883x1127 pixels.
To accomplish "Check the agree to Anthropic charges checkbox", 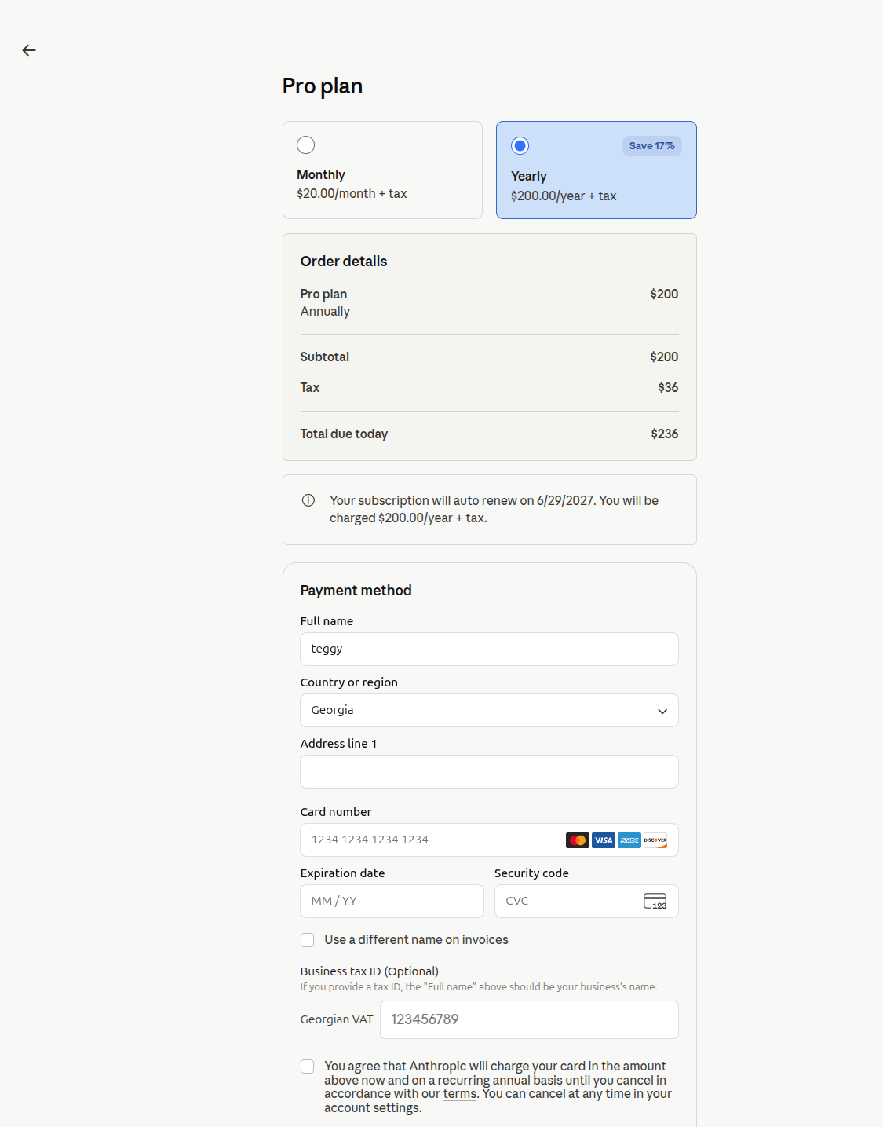I will 308,1067.
